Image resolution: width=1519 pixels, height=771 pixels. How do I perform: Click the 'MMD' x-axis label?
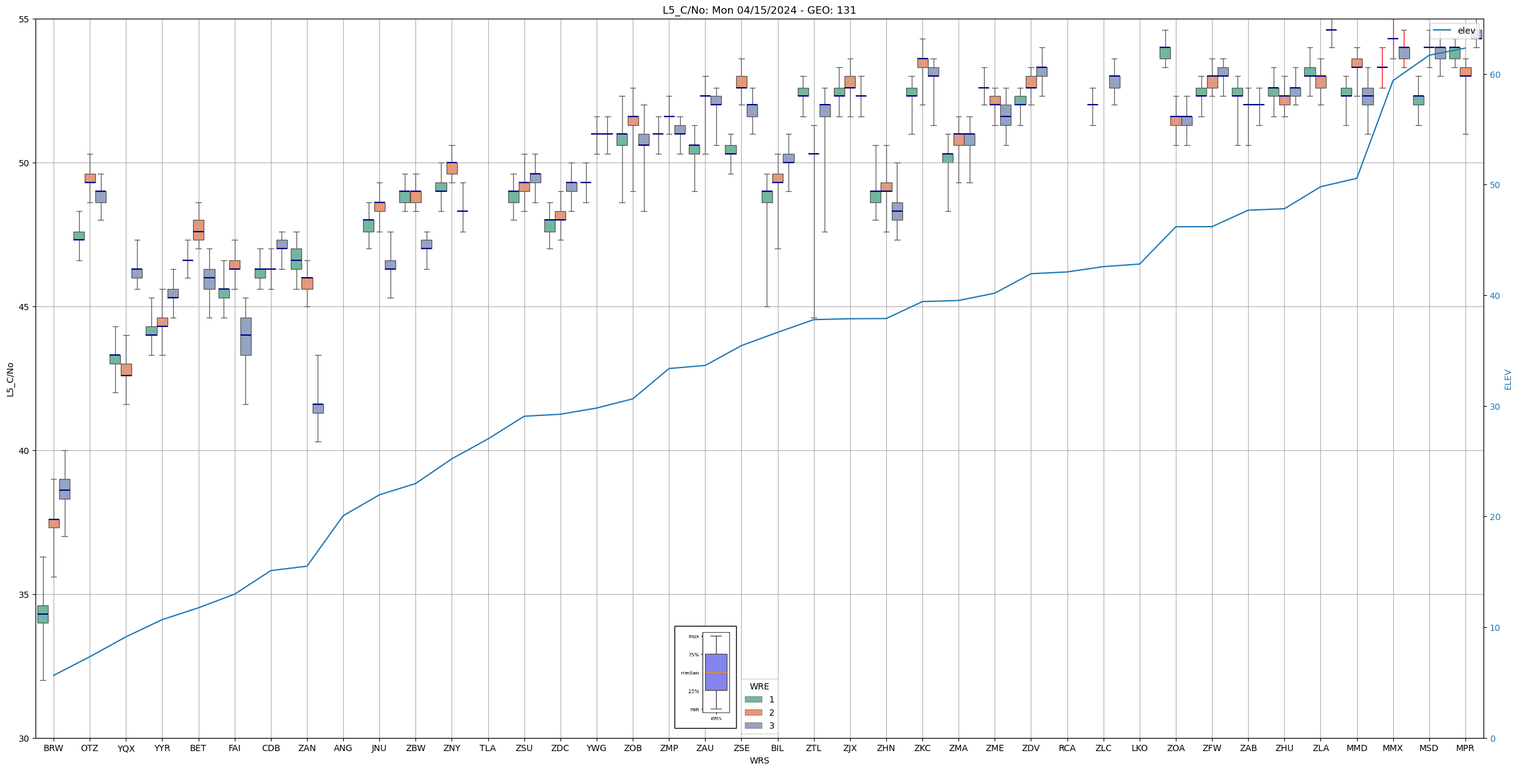tap(1356, 749)
